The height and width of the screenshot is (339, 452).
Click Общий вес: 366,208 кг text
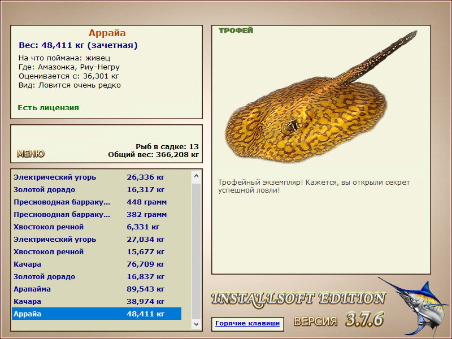[x=153, y=154]
